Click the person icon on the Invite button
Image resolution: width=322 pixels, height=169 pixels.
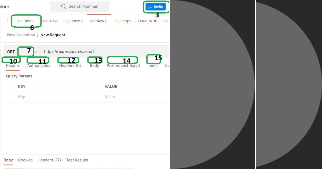(150, 7)
